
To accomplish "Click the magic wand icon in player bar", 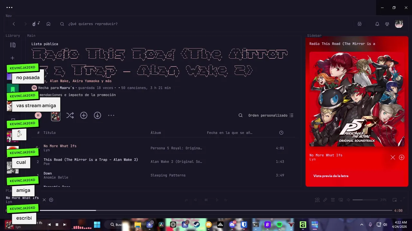I will coord(317,200).
